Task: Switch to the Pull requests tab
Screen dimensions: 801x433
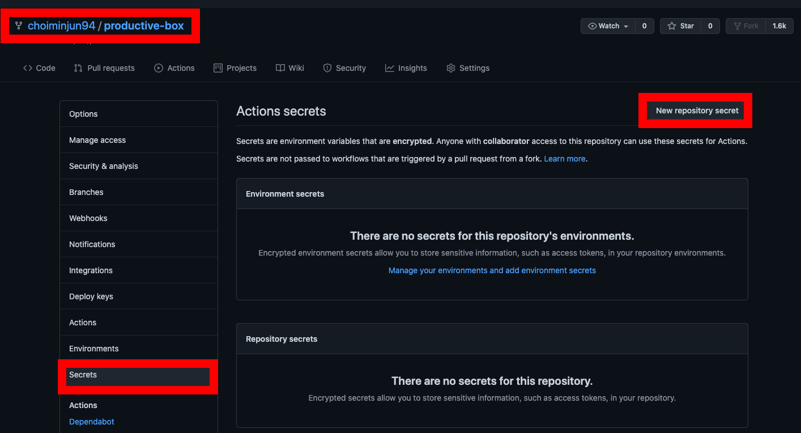Action: coord(104,68)
